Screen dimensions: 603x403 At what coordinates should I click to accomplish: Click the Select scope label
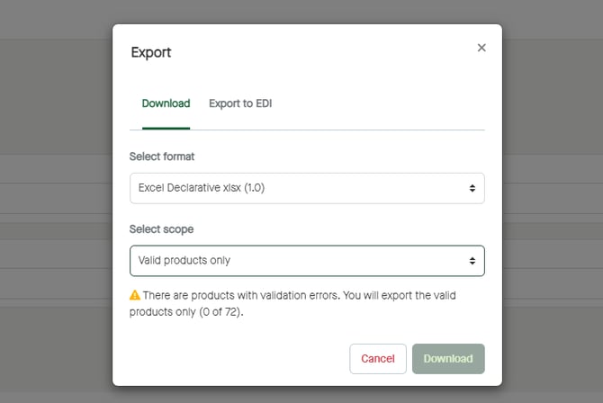click(x=161, y=229)
